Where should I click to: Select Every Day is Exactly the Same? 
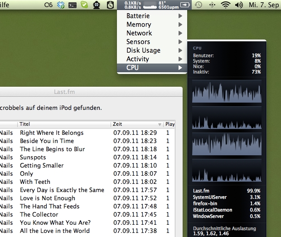(x=87, y=190)
